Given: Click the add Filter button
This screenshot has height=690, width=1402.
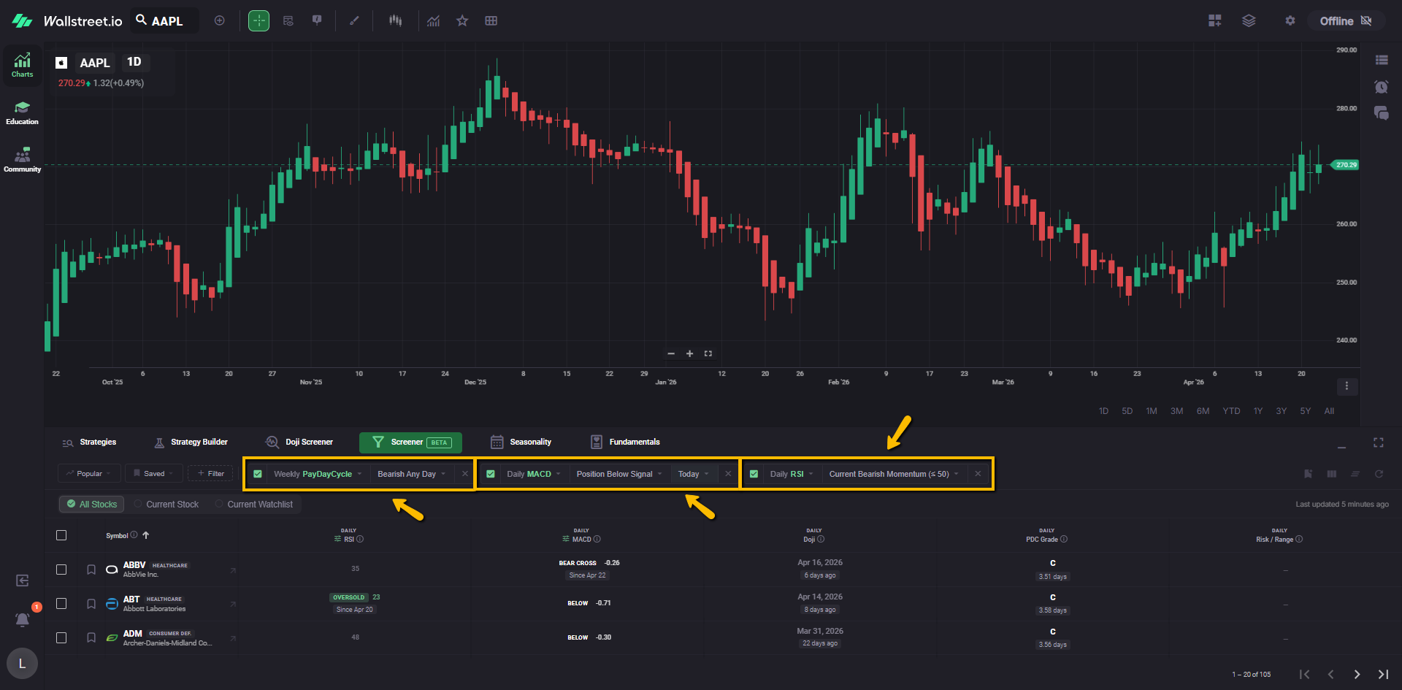Looking at the screenshot, I should [211, 474].
